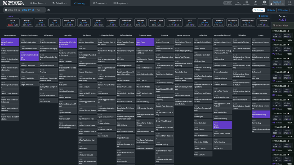Select device 192.168.10.105
Screen dimensions: 294x165
pos(283,132)
